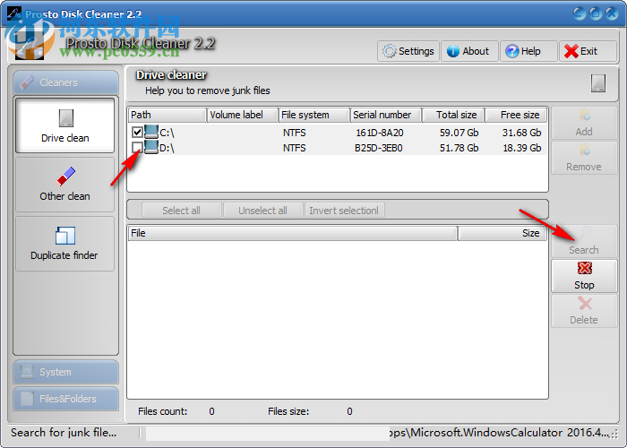Click the hard drive icon in Drive cleaner header
627x448 pixels.
click(x=598, y=83)
